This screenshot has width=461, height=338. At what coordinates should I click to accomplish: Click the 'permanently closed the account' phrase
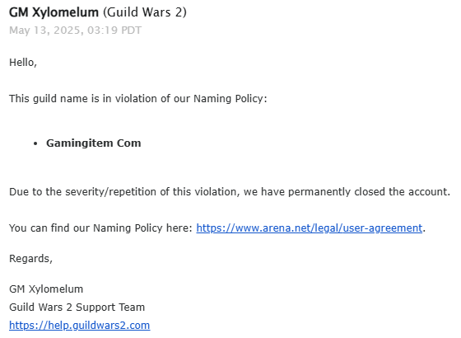coord(369,192)
